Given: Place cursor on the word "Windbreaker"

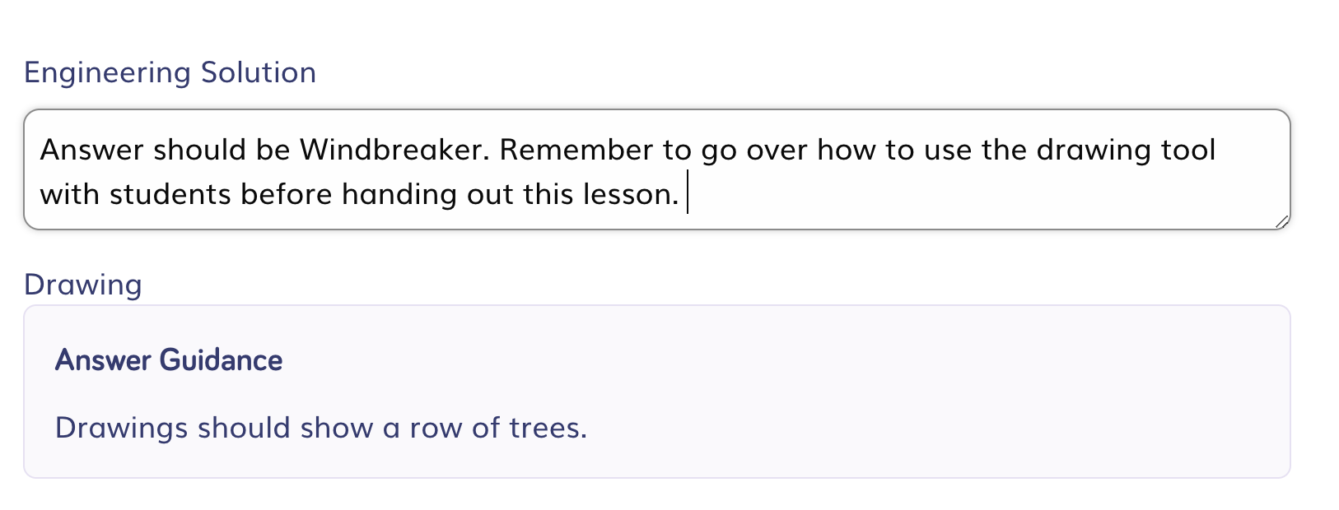Looking at the screenshot, I should click(x=390, y=150).
